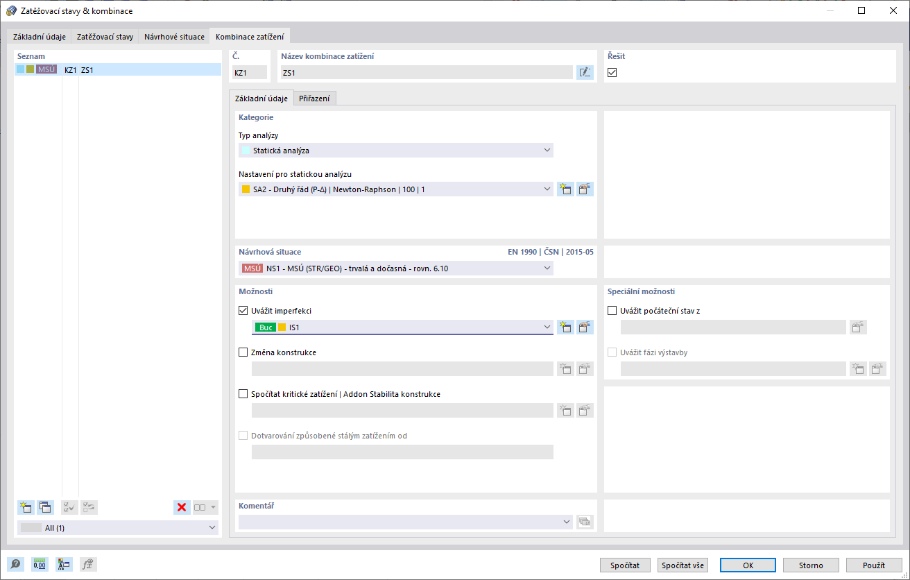Click the Spočítat button

click(x=625, y=565)
